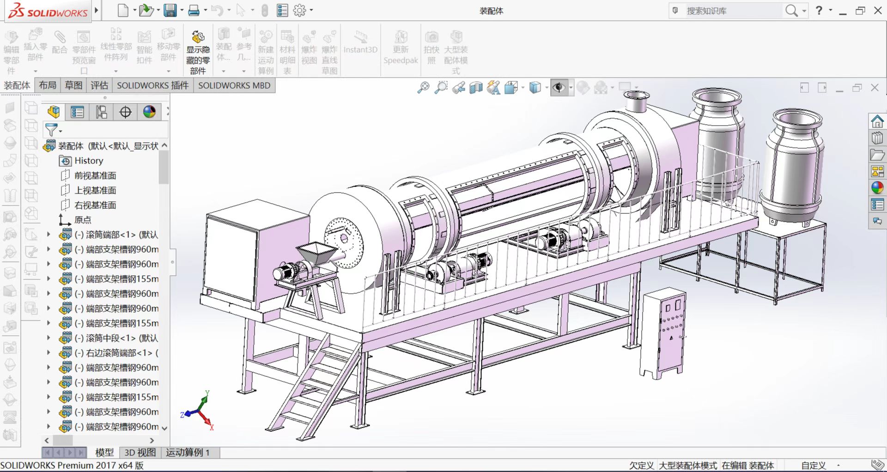This screenshot has height=472, width=887.
Task: Click the 搜索知识库 search field
Action: [x=733, y=11]
